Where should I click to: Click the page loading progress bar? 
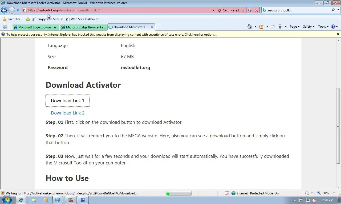pyautogui.click(x=179, y=193)
